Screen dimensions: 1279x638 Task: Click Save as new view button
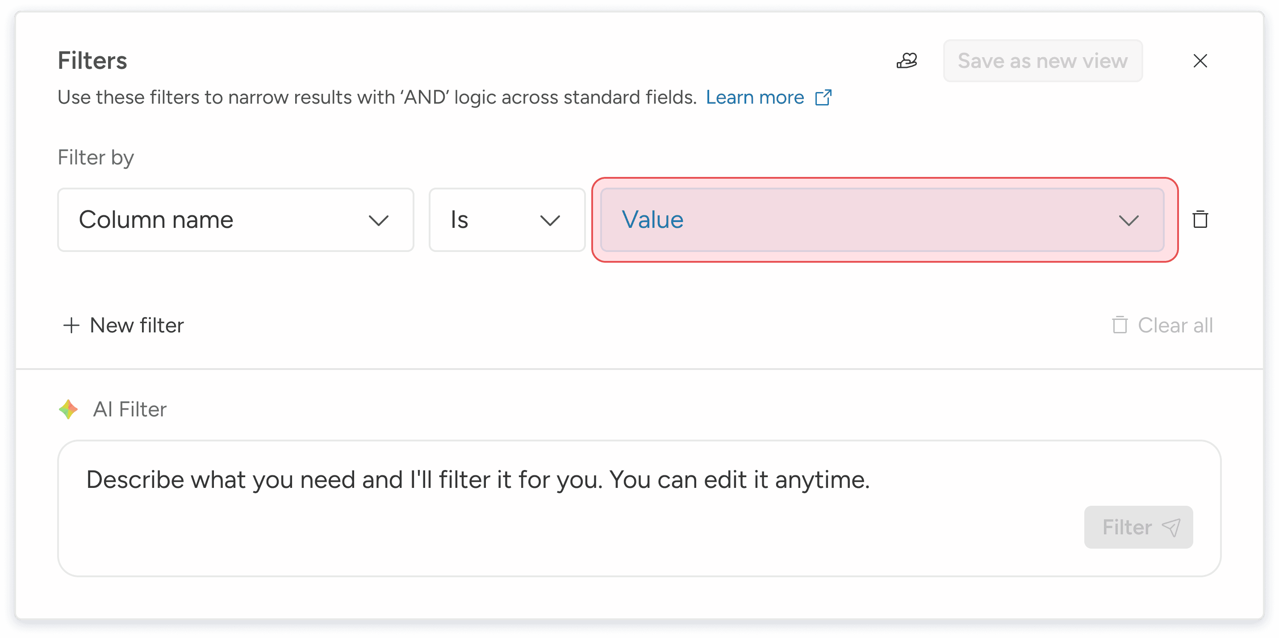coord(1043,61)
